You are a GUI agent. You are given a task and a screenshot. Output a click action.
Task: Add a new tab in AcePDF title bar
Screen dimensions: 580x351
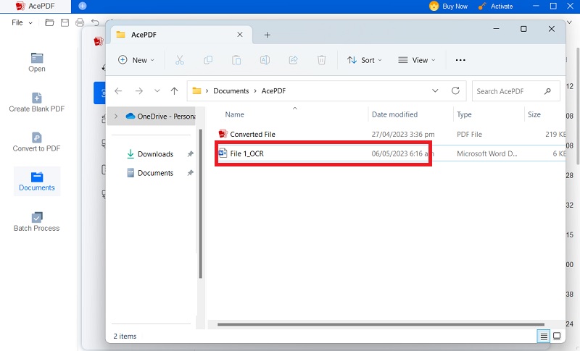tap(83, 6)
